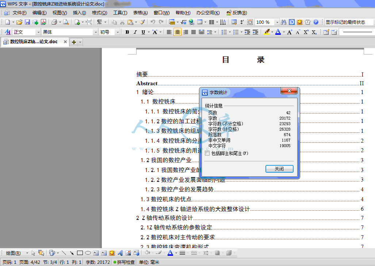The height and width of the screenshot is (266, 375).
Task: Insert hyperlink globe icon
Action: pyautogui.click(x=191, y=22)
